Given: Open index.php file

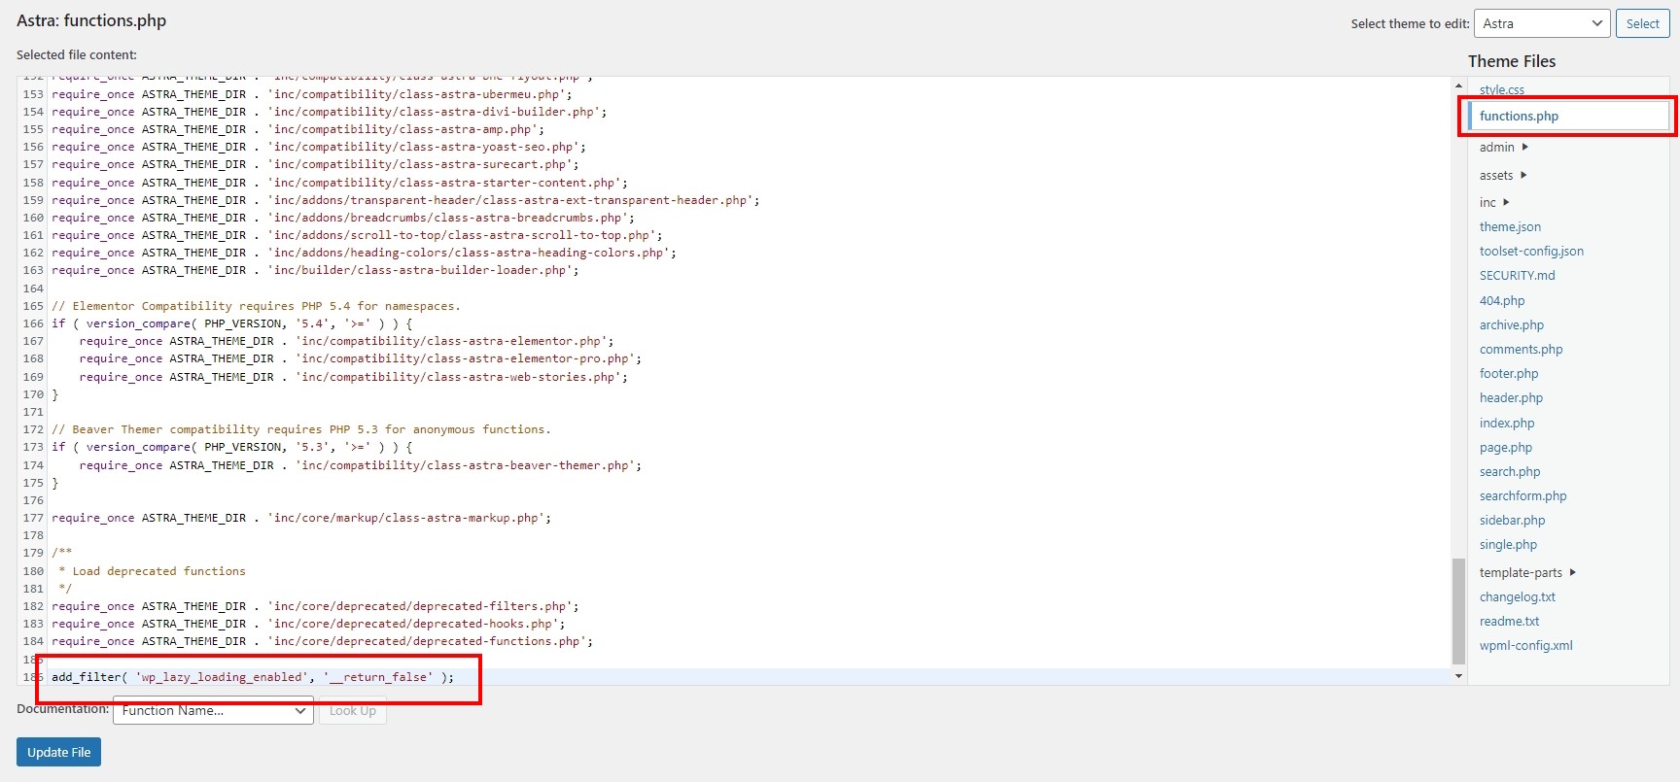Looking at the screenshot, I should (x=1507, y=423).
